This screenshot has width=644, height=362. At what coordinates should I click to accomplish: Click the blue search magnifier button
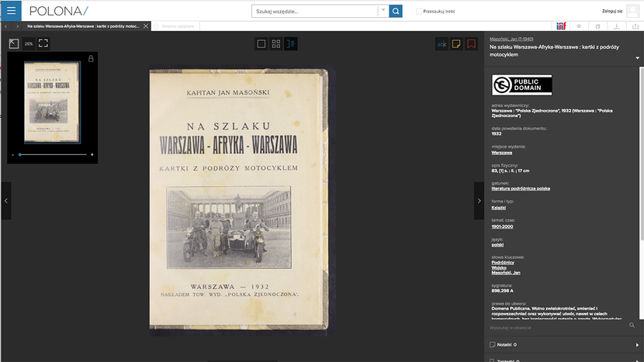[396, 11]
